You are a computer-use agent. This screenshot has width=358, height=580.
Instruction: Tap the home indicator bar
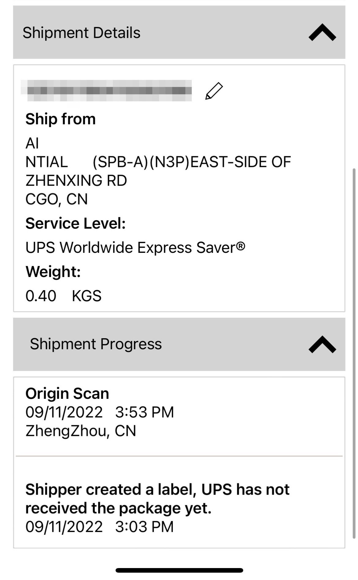coord(179,570)
